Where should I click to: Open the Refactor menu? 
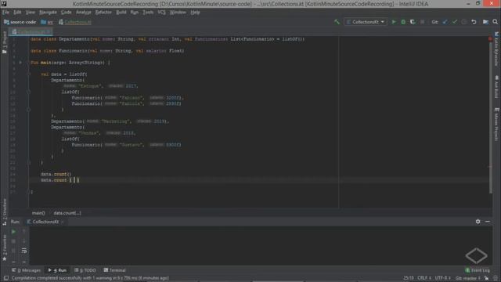click(103, 13)
